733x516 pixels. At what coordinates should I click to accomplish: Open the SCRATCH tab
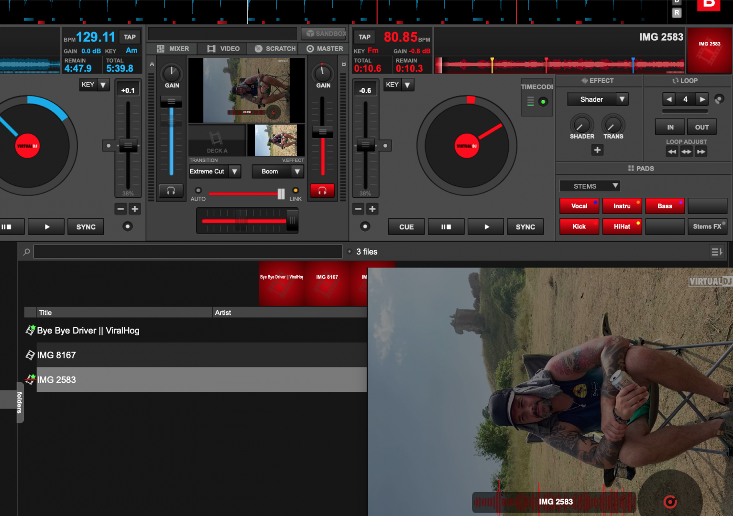[x=275, y=49]
